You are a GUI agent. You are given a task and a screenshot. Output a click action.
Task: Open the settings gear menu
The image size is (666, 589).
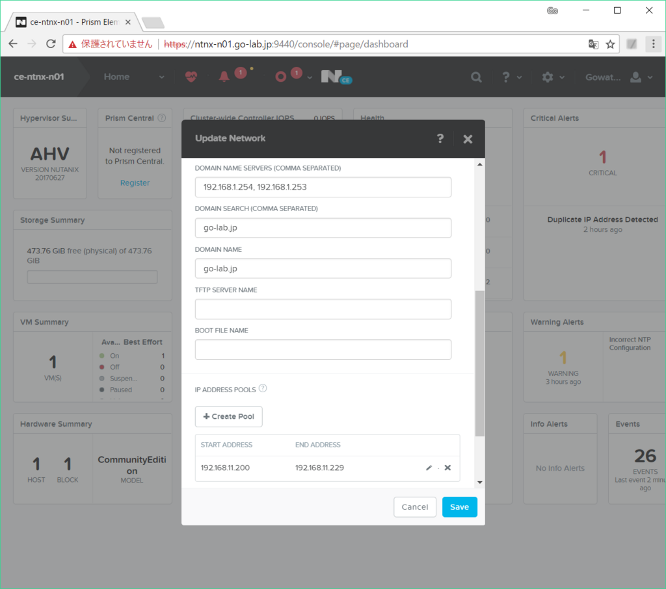point(548,77)
